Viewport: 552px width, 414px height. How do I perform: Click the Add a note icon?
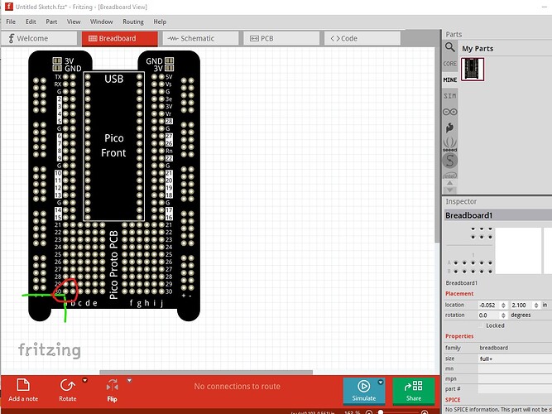tap(23, 385)
